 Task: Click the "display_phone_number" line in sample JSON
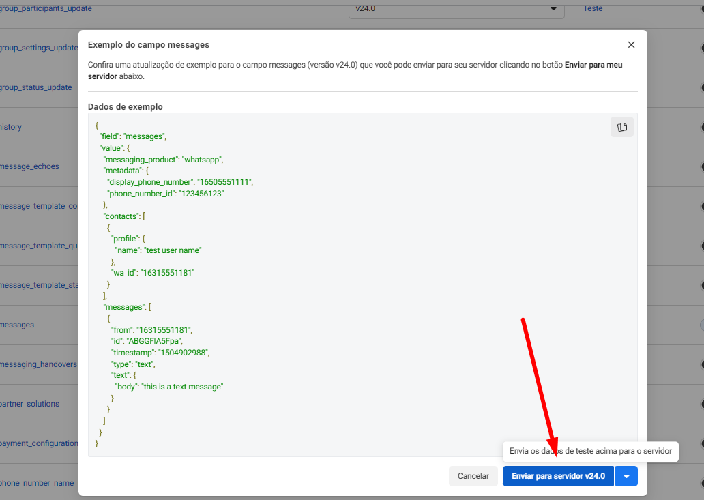click(x=180, y=181)
